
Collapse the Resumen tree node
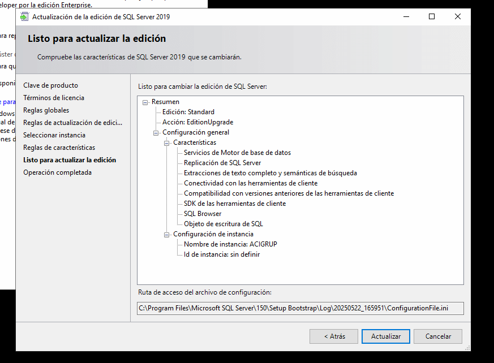145,102
